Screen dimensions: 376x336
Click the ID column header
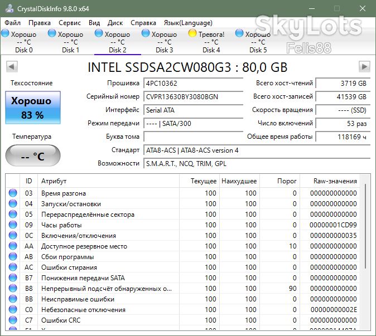click(x=28, y=181)
